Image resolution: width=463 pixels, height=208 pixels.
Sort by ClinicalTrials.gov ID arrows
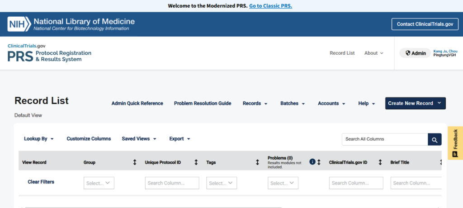pos(380,162)
